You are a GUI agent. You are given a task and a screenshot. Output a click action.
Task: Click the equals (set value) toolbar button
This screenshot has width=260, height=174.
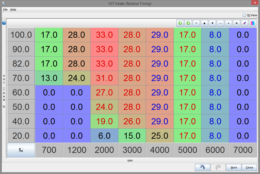click(x=196, y=23)
